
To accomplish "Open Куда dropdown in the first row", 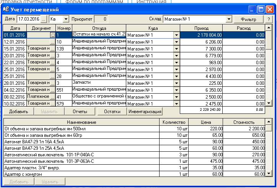I will [176, 35].
